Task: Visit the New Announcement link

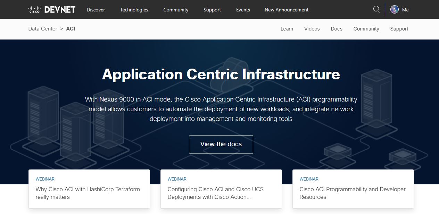Action: 286,10
